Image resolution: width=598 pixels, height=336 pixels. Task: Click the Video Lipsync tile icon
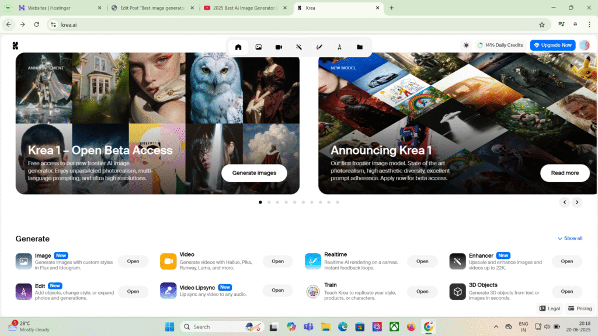(x=168, y=290)
